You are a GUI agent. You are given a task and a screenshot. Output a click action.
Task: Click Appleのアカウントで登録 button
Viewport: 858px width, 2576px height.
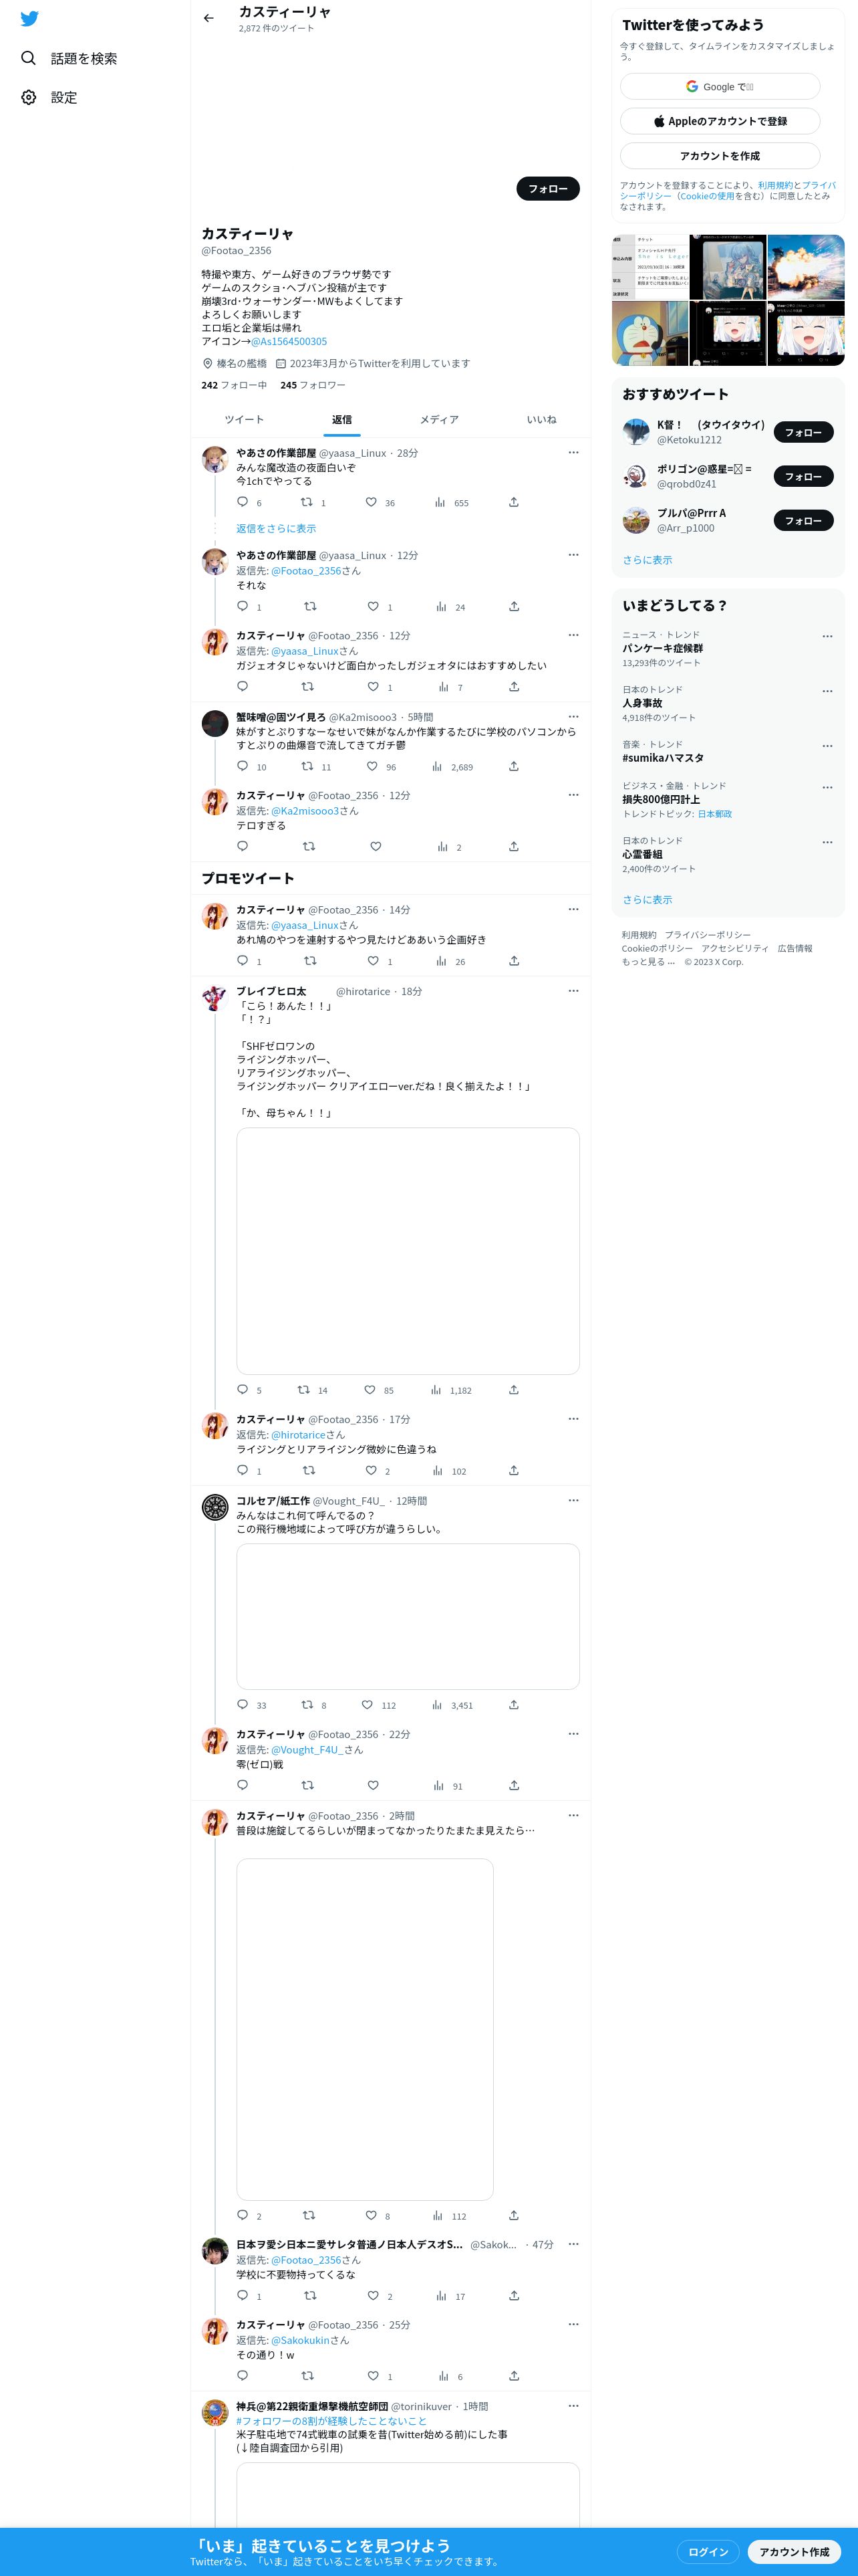click(720, 121)
